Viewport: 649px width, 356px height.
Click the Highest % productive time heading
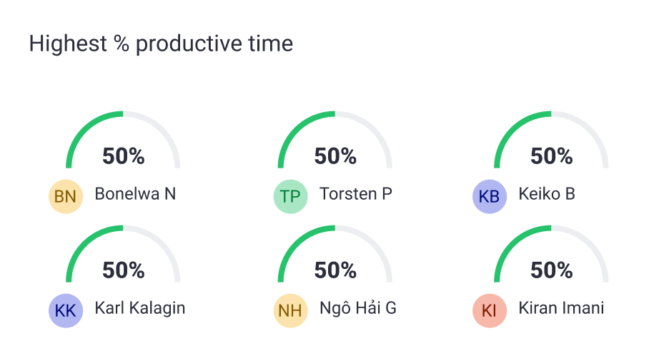(161, 44)
